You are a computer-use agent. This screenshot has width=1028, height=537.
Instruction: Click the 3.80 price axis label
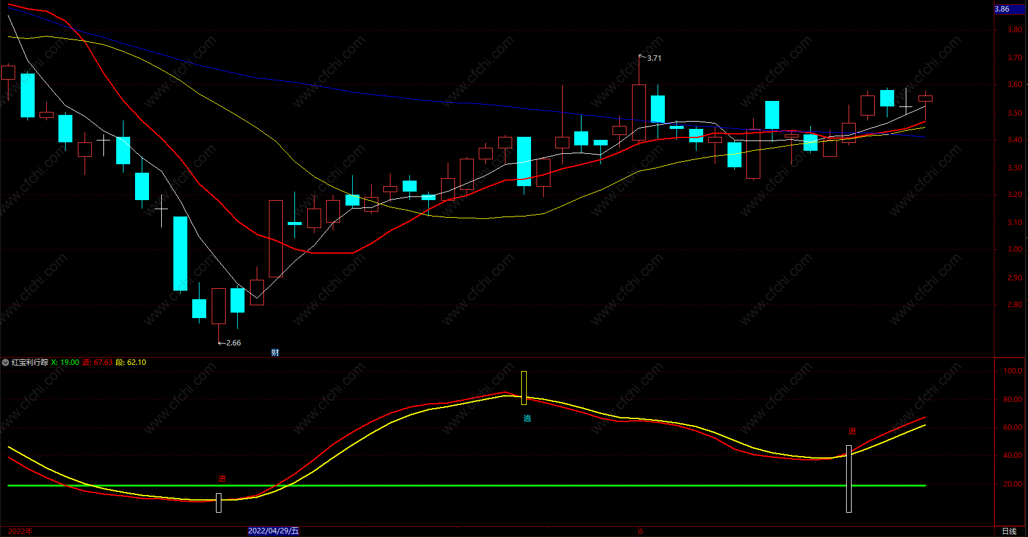tap(1015, 30)
